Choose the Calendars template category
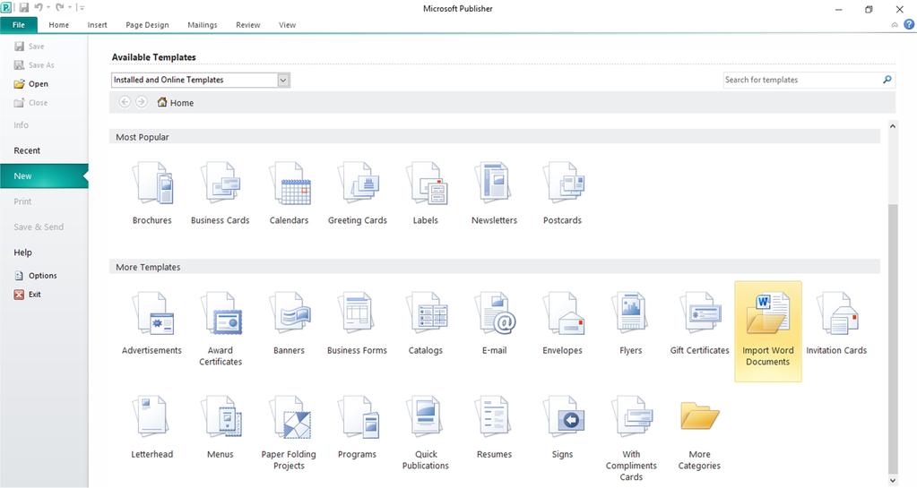917x488 pixels. pos(289,193)
